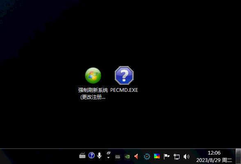
Task: Click the network connection tray icon
Action: (176, 157)
